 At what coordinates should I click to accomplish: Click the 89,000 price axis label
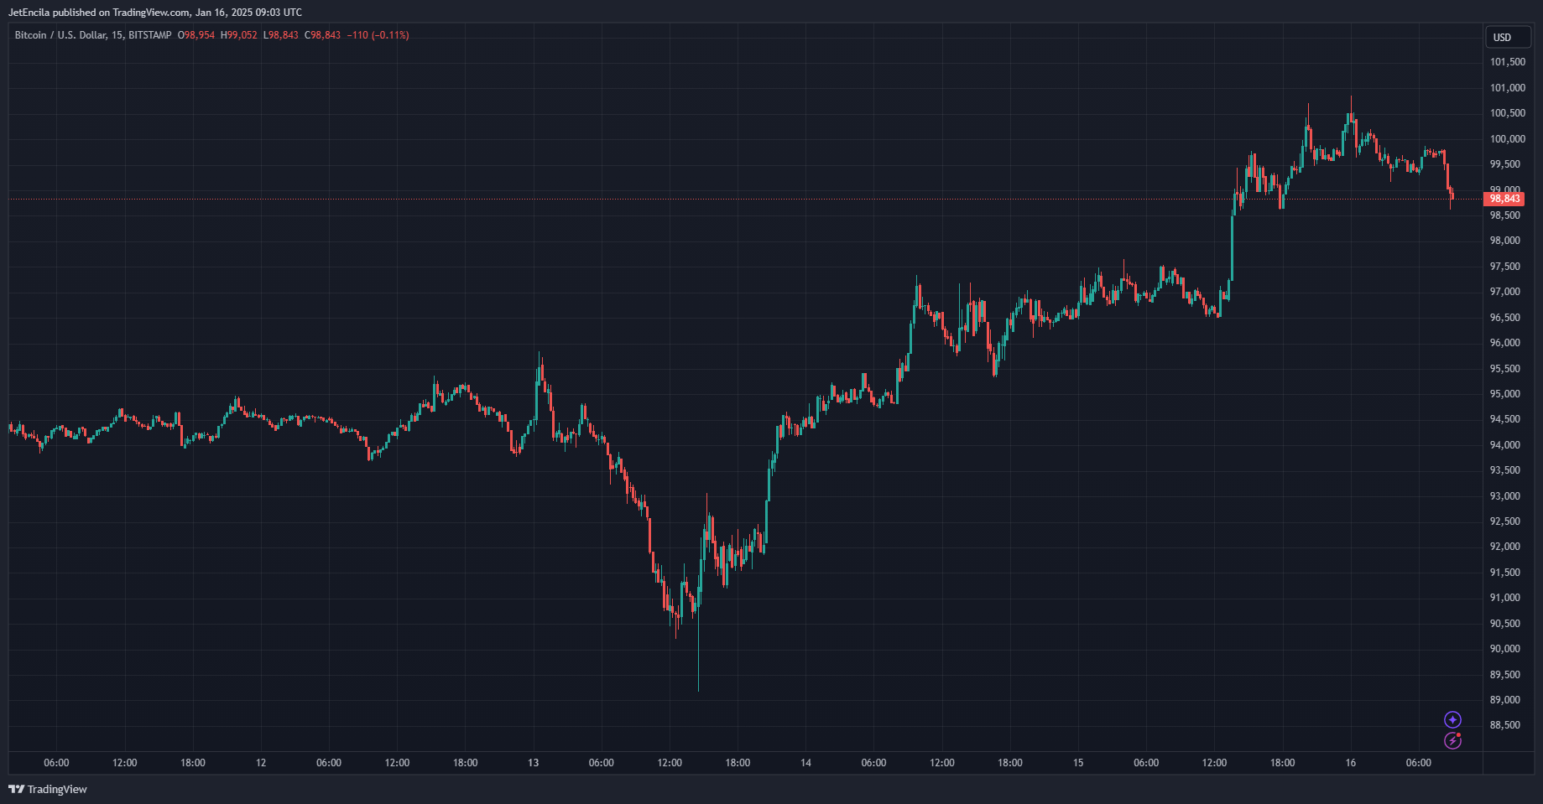click(1505, 700)
